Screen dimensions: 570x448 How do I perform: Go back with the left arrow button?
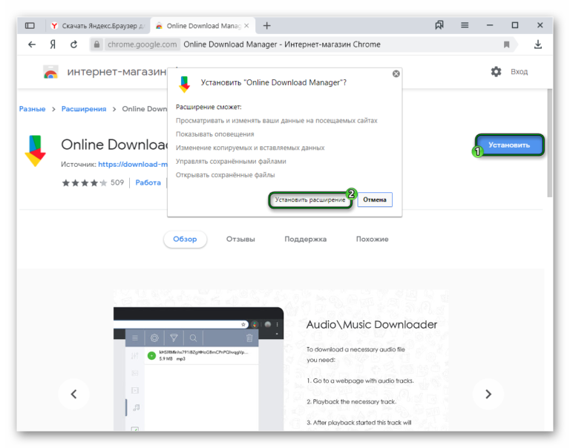tap(32, 45)
